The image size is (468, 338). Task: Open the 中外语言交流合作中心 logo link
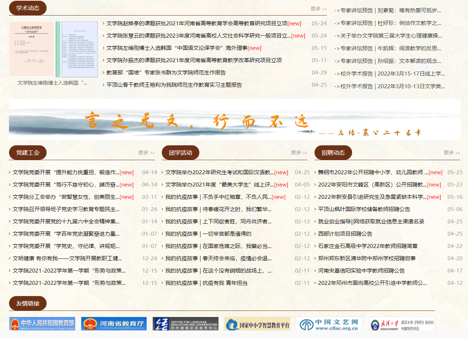tap(185, 324)
